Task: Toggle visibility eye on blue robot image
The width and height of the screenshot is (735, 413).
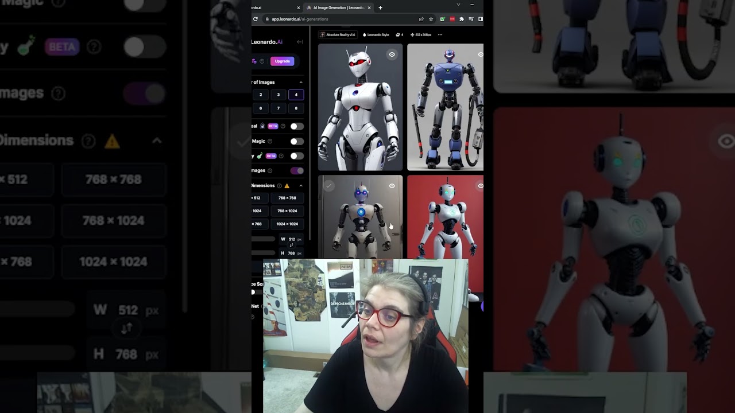Action: 481,54
